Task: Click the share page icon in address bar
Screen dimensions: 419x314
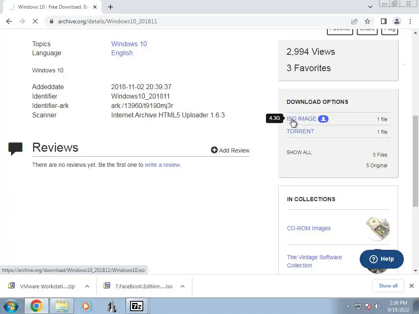Action: tap(354, 21)
